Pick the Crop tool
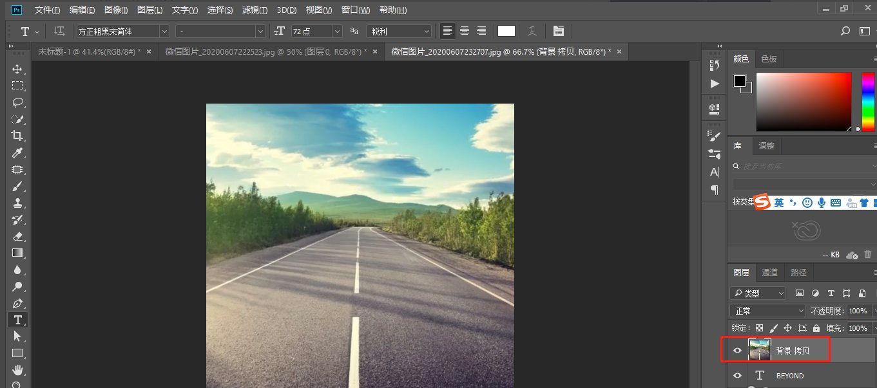The image size is (877, 388). [x=17, y=136]
